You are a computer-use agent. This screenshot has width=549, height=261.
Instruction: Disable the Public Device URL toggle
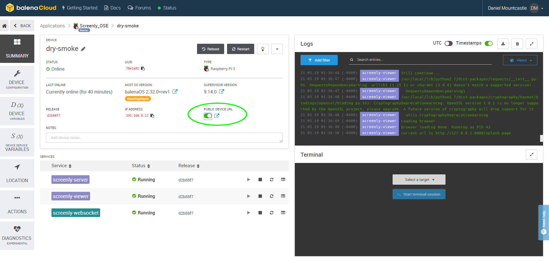coord(208,116)
